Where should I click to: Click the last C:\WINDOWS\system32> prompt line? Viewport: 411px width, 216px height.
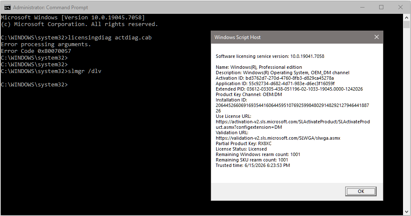34,84
